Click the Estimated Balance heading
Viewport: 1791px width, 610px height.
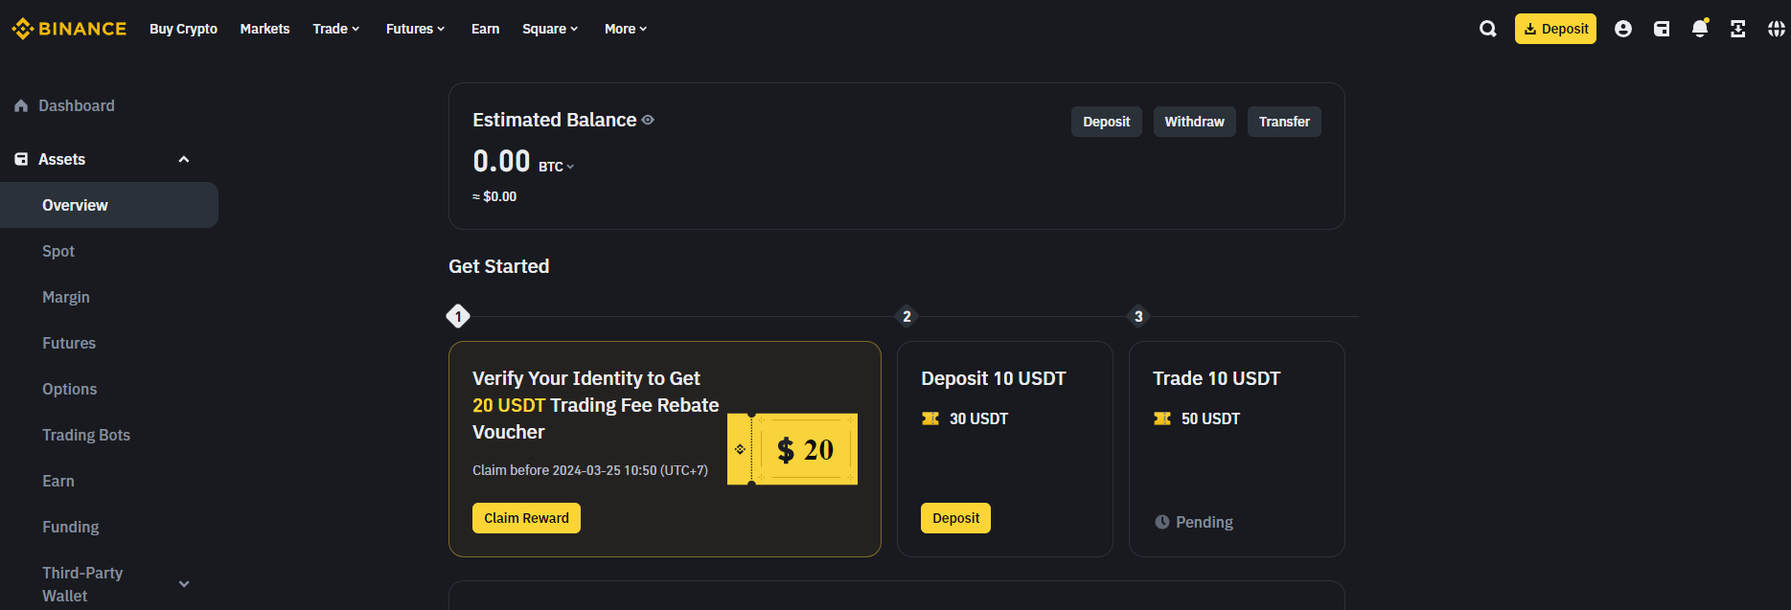click(554, 120)
